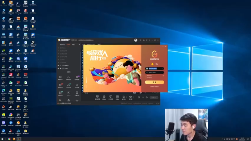Screen dimensions: 251x141
Task: Open the WeGame desktop shortcut
Action: [x=18, y=75]
